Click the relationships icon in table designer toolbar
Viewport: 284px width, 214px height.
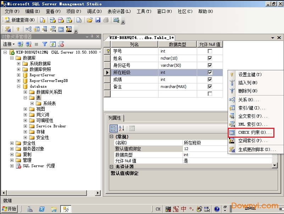pyautogui.click(x=28, y=29)
